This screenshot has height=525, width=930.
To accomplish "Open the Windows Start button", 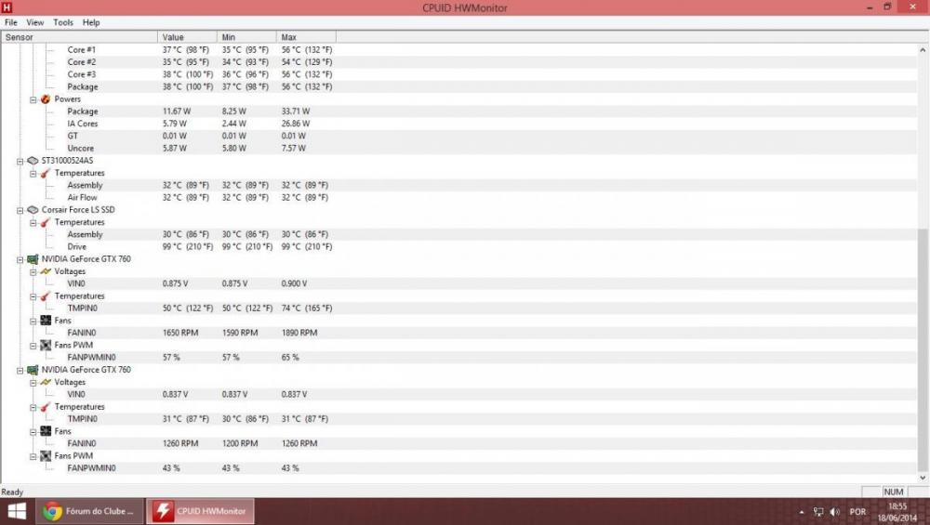I will click(x=17, y=511).
